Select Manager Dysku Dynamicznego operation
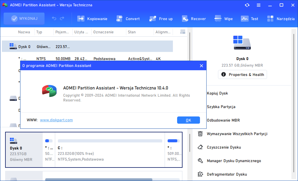 [x=234, y=161]
